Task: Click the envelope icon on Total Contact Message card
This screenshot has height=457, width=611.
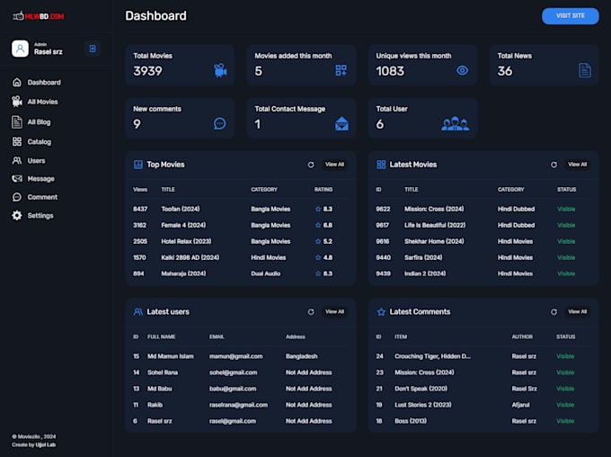Action: (341, 123)
